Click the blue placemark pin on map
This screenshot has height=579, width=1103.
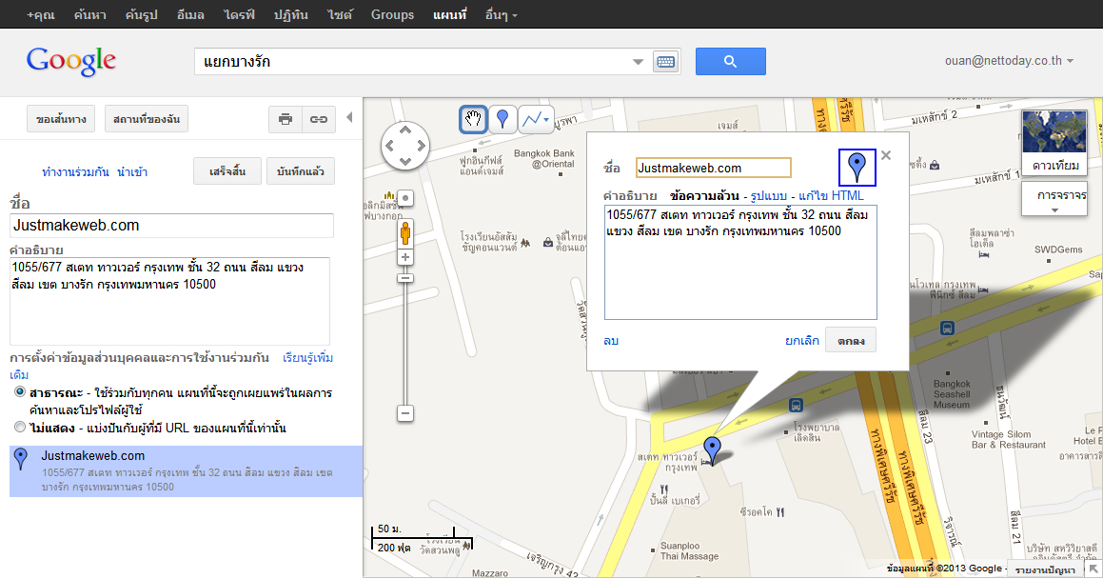[x=713, y=449]
